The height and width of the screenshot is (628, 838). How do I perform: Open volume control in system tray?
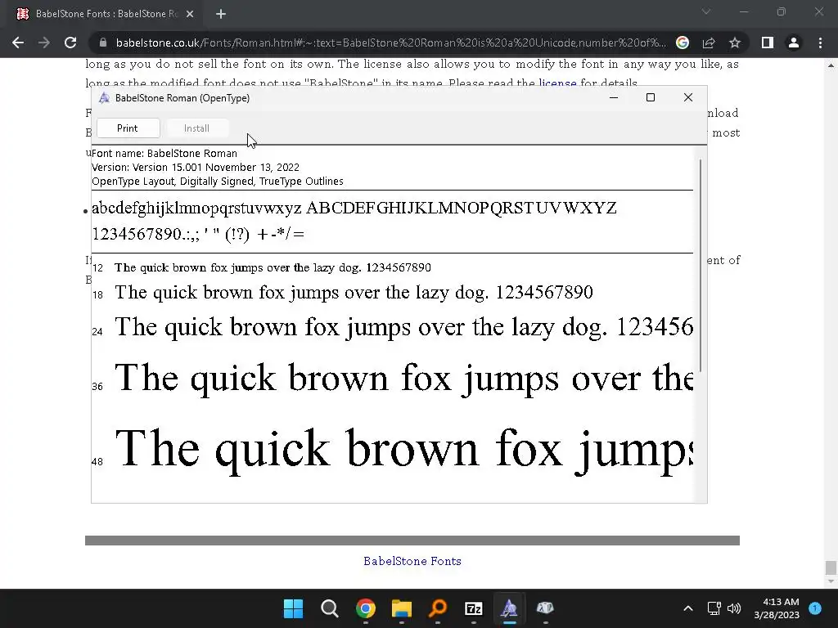point(734,608)
